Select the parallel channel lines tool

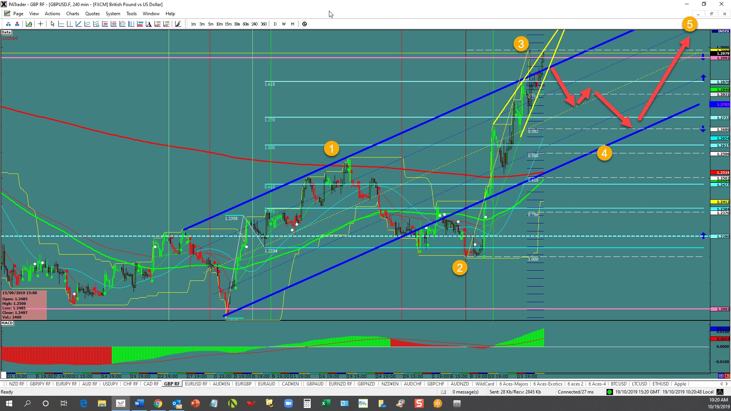click(x=87, y=24)
